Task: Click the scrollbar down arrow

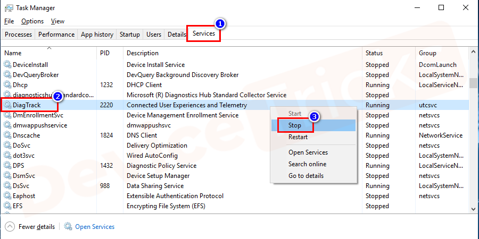Action: pos(473,209)
